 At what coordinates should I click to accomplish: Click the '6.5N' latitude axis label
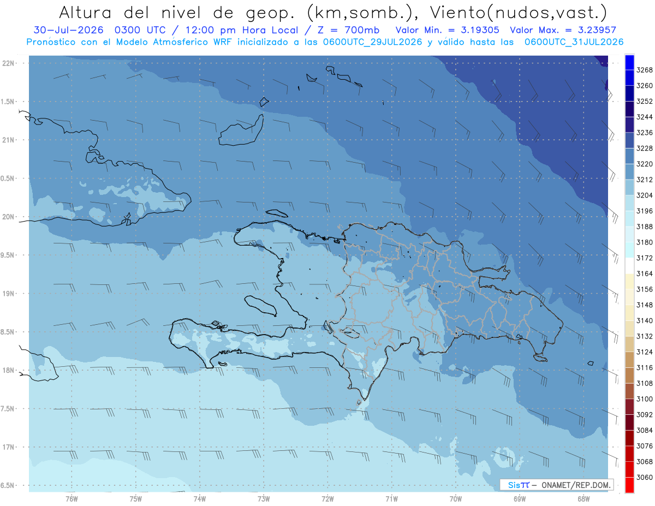[x=8, y=485]
